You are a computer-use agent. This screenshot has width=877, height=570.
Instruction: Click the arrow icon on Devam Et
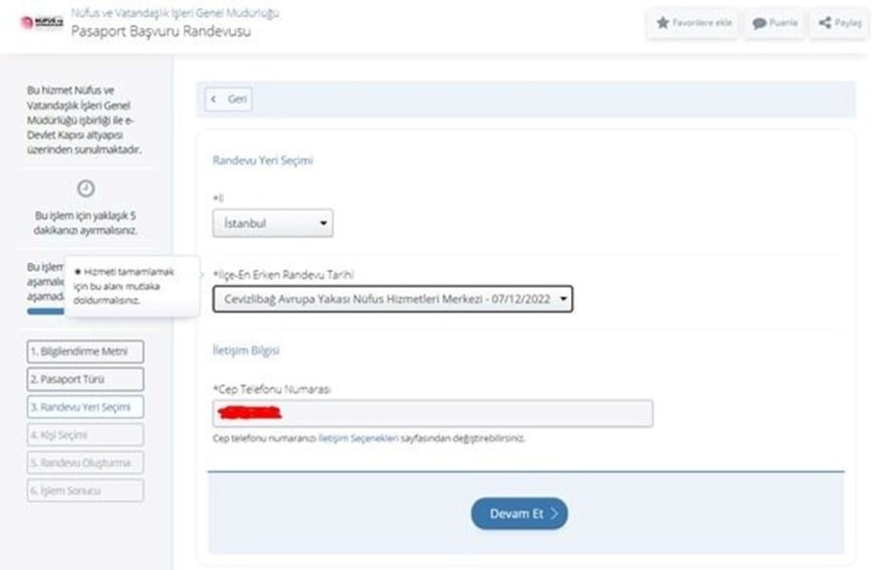pyautogui.click(x=554, y=514)
